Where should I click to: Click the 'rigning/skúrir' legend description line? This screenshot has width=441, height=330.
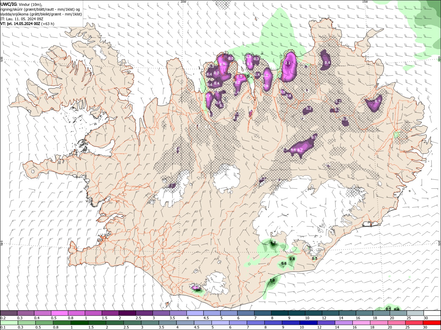tap(40, 9)
